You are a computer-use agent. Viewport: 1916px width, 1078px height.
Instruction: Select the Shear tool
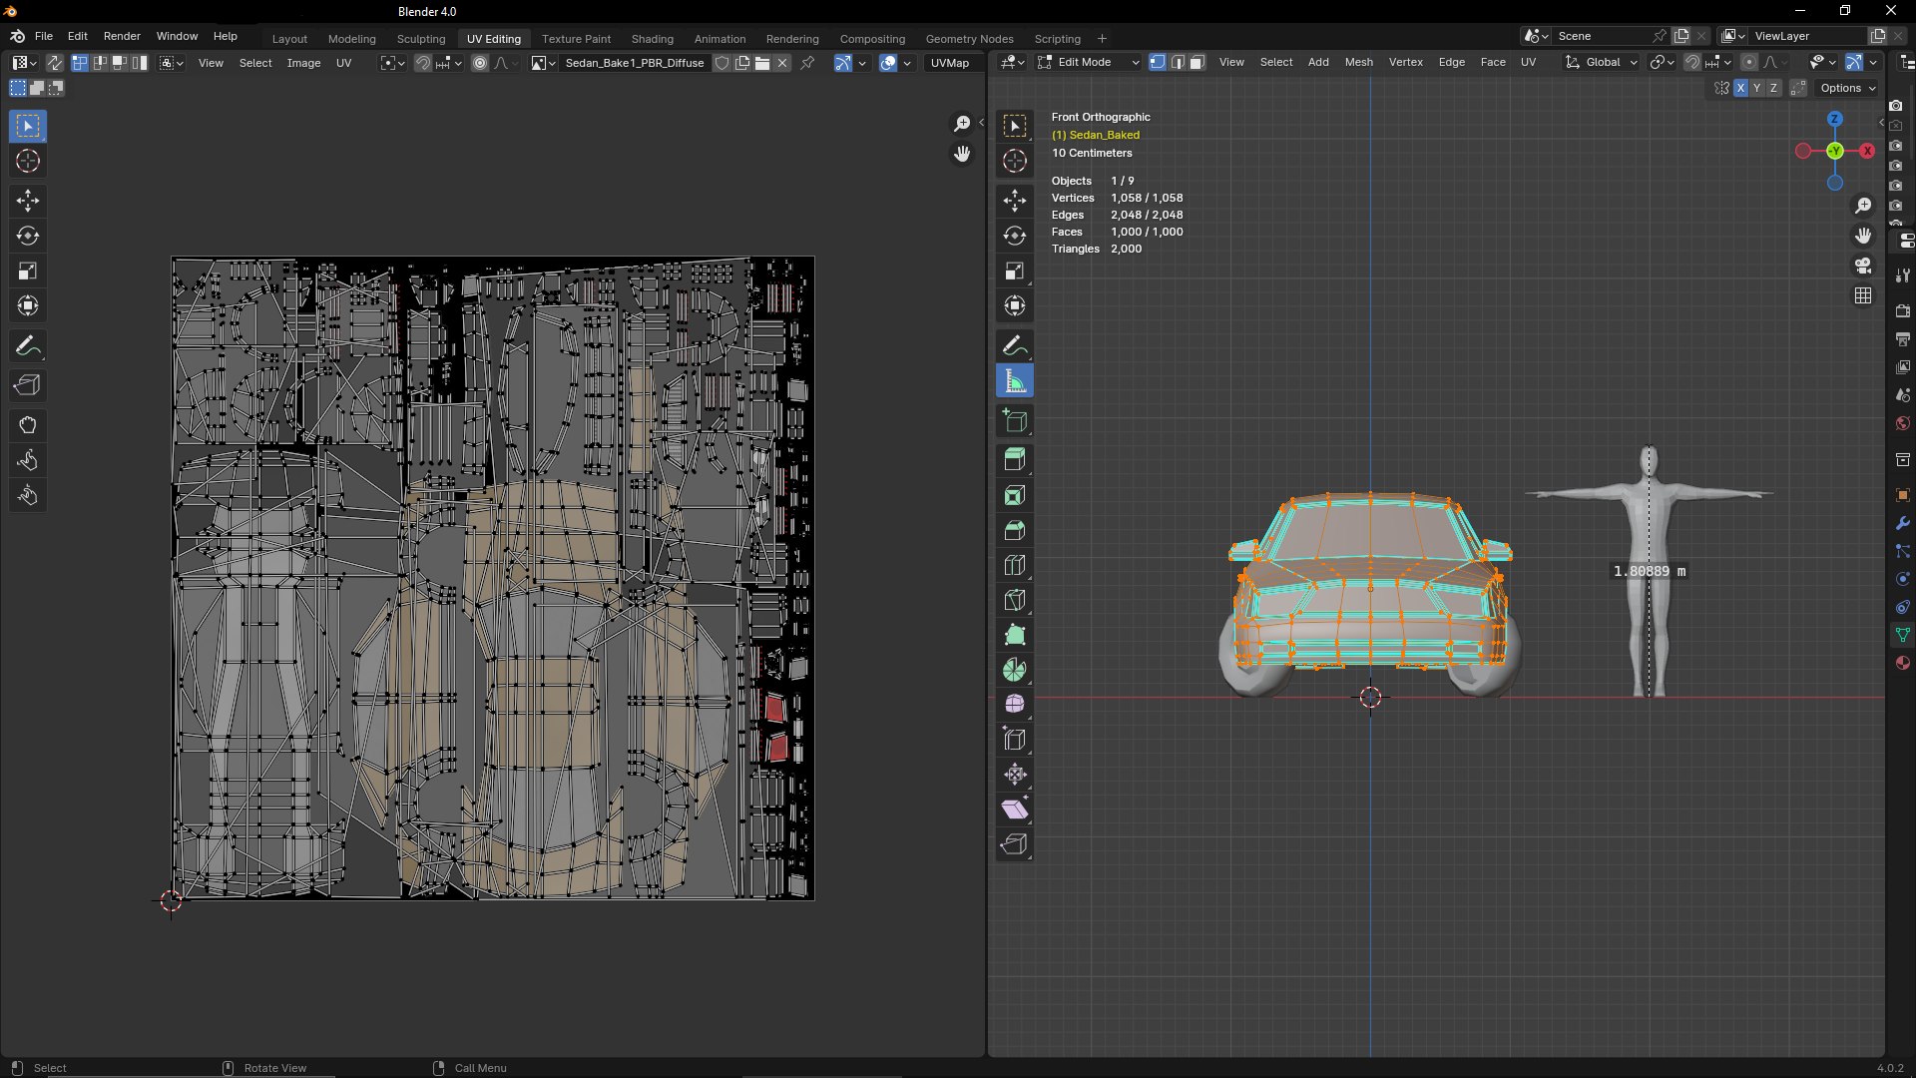pyautogui.click(x=1015, y=809)
